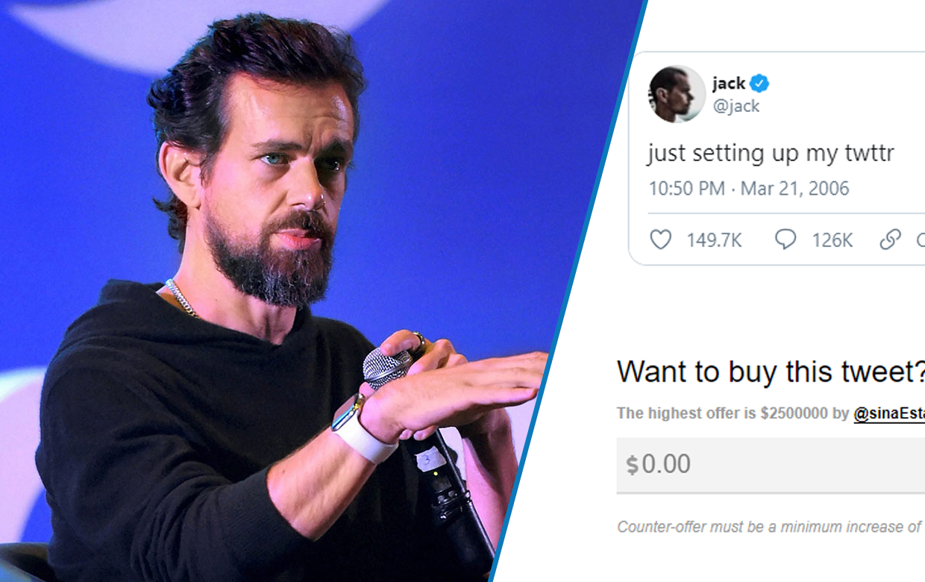Open the @sinaEsta bidder profile link
Screen dimensions: 925x582
(889, 413)
